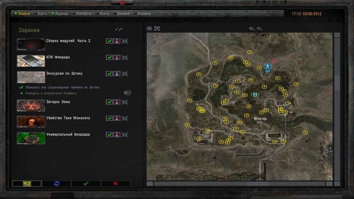This screenshot has width=354, height=199.
Task: Click the horizontal scrollbar left arrow
Action: pos(150,184)
